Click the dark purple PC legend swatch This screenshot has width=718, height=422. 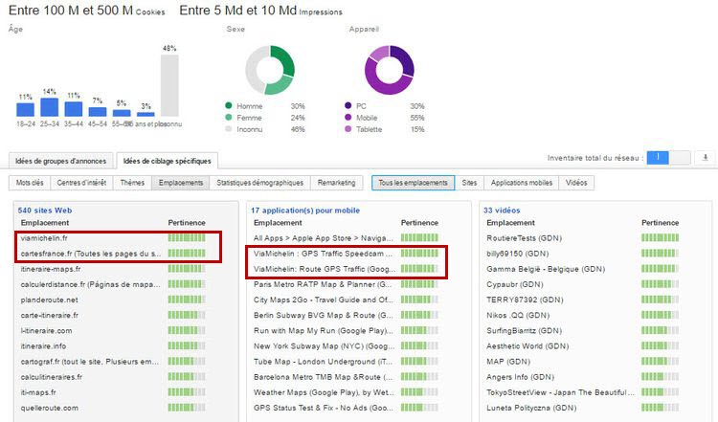[348, 105]
